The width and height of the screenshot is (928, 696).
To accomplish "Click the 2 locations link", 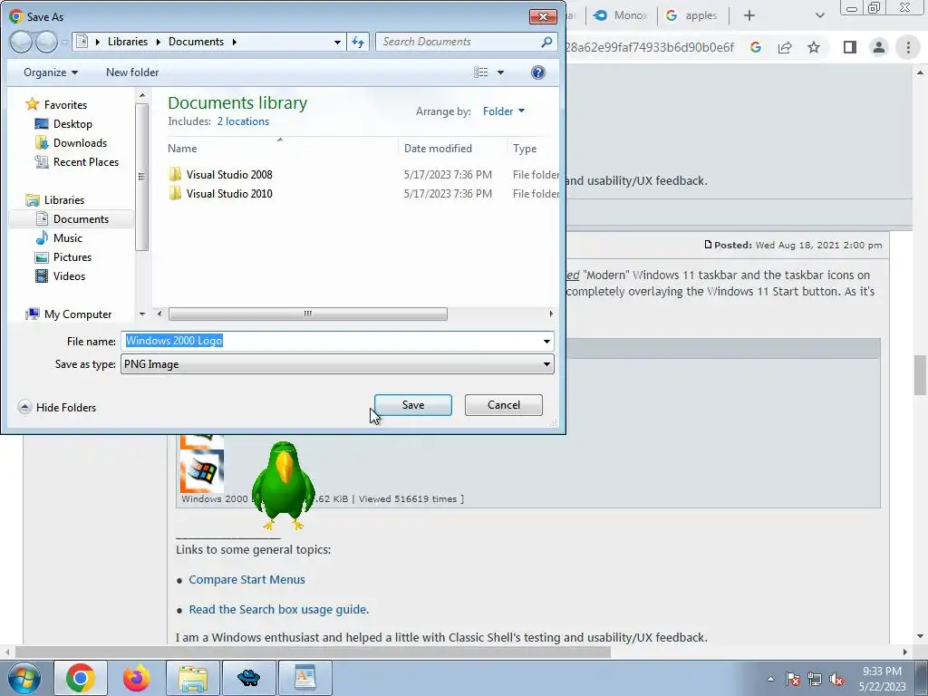I will point(243,121).
